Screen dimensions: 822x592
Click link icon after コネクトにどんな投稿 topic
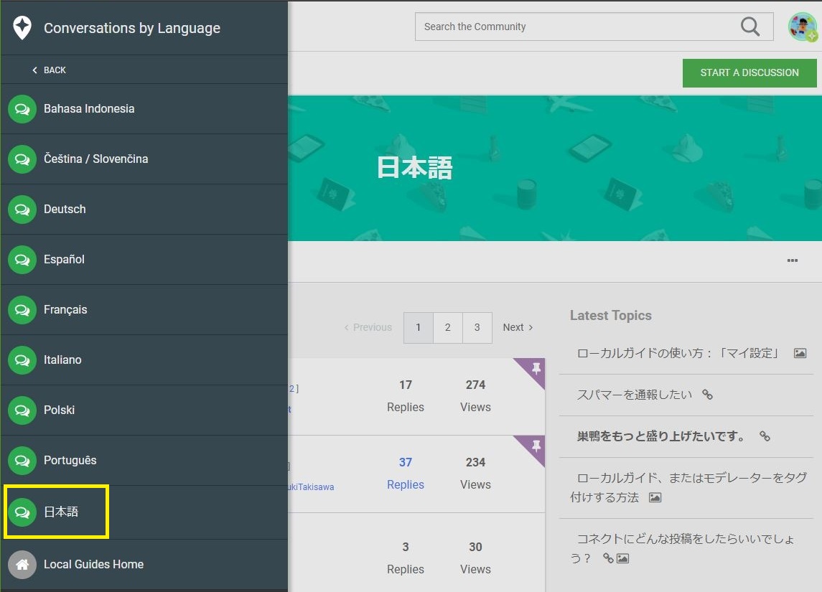pyautogui.click(x=608, y=558)
